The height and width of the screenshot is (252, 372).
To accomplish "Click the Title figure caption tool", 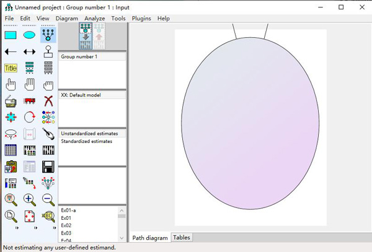I will pos(11,68).
